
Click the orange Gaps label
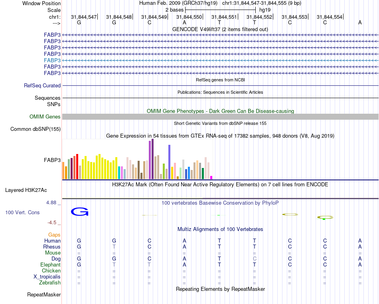point(54,235)
